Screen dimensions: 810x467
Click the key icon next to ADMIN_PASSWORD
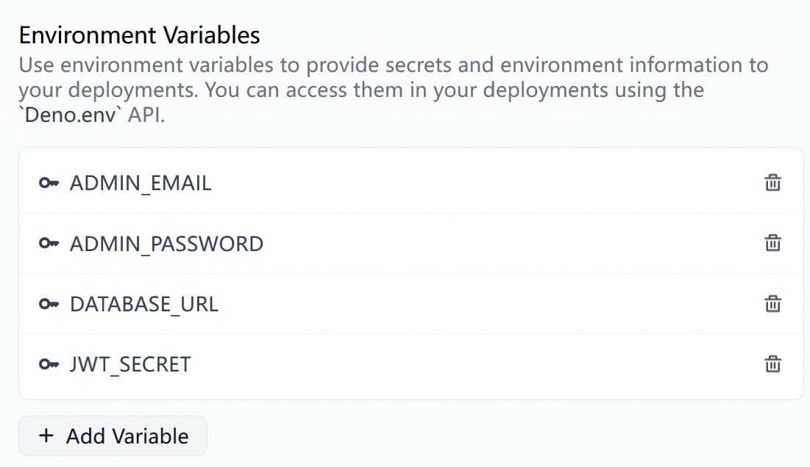(49, 244)
